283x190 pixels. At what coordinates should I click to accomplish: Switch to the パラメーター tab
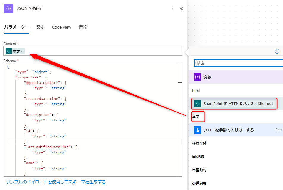(17, 27)
